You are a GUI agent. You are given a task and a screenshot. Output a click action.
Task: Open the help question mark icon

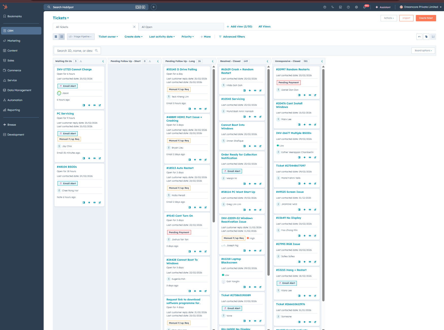348,7
